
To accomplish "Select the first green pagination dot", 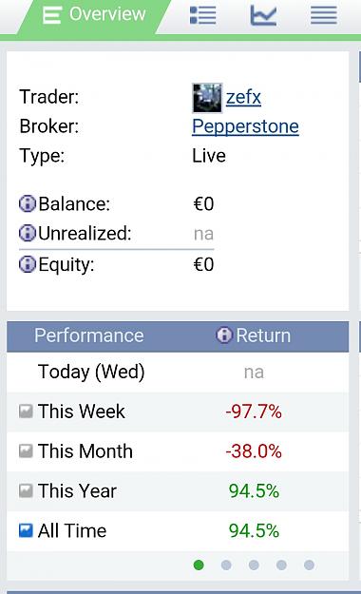I will click(x=199, y=565).
